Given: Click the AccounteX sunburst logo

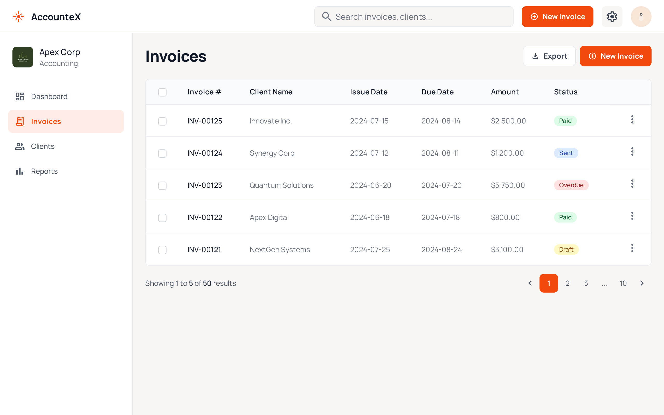Looking at the screenshot, I should [x=18, y=16].
